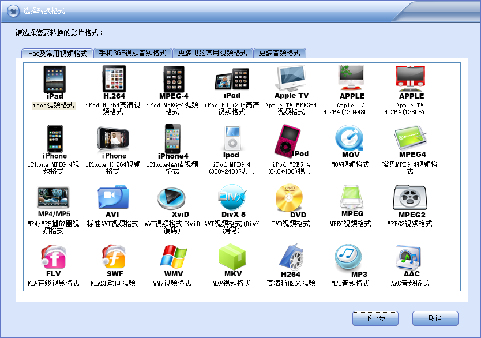Click the arrow icon in title bar
The width and height of the screenshot is (481, 338).
pyautogui.click(x=13, y=12)
